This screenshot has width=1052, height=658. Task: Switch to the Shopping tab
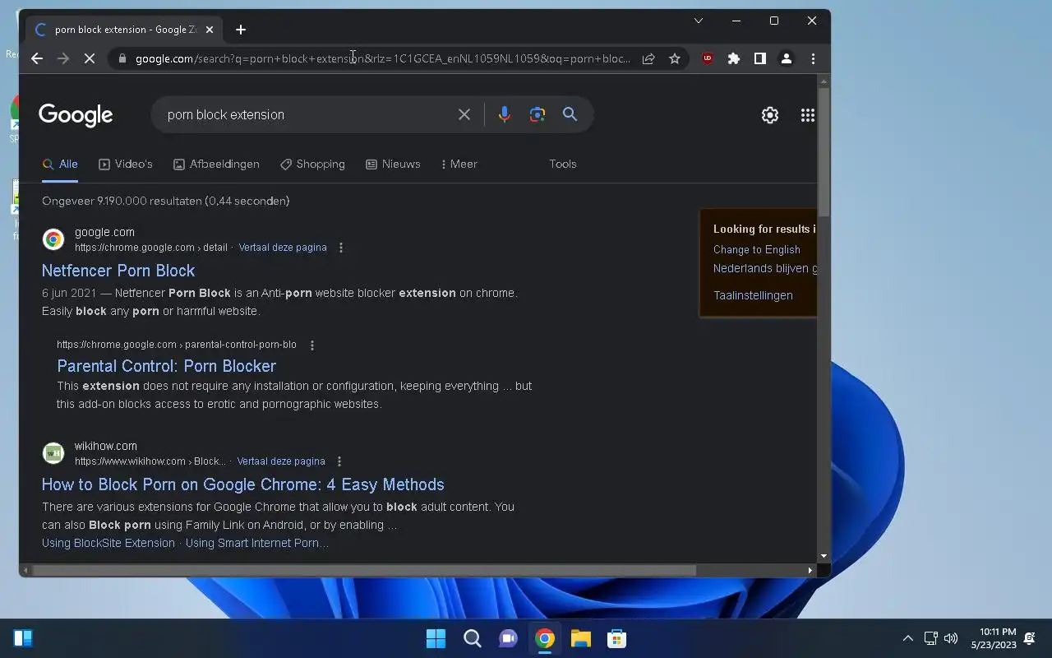click(x=312, y=164)
